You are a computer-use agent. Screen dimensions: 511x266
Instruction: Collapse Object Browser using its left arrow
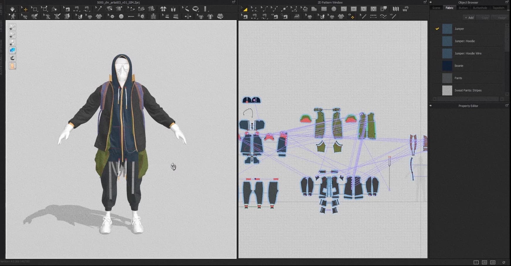click(431, 2)
